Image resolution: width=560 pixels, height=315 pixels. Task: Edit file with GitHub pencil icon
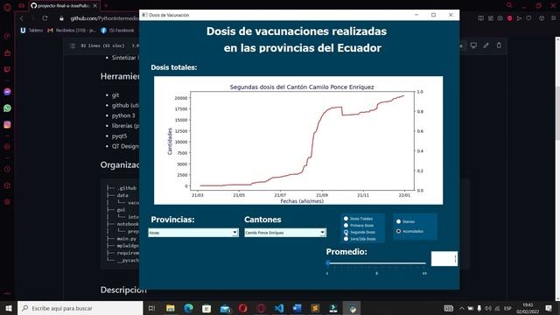pos(486,45)
